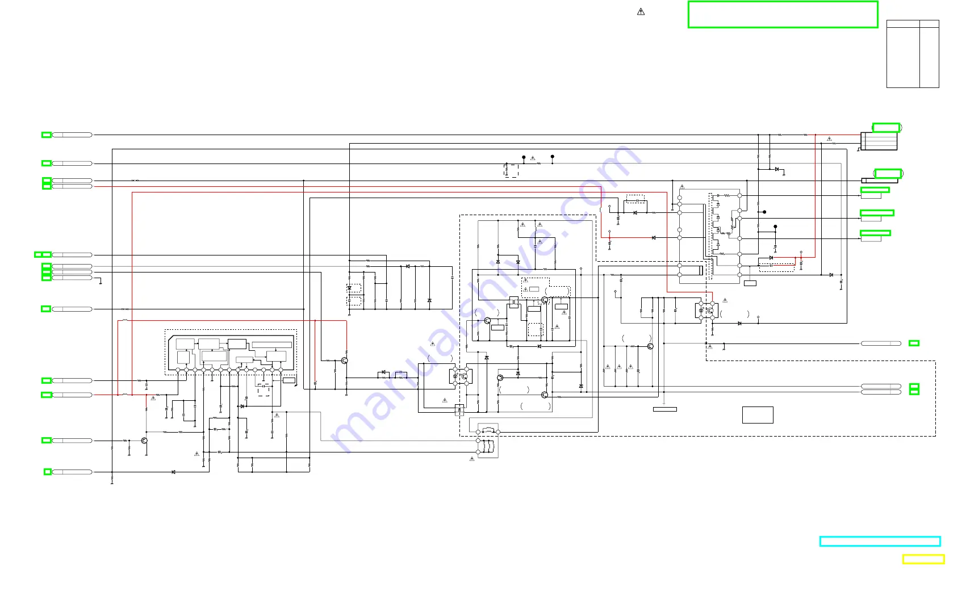Click the standalone warning triangle at the top

[641, 11]
